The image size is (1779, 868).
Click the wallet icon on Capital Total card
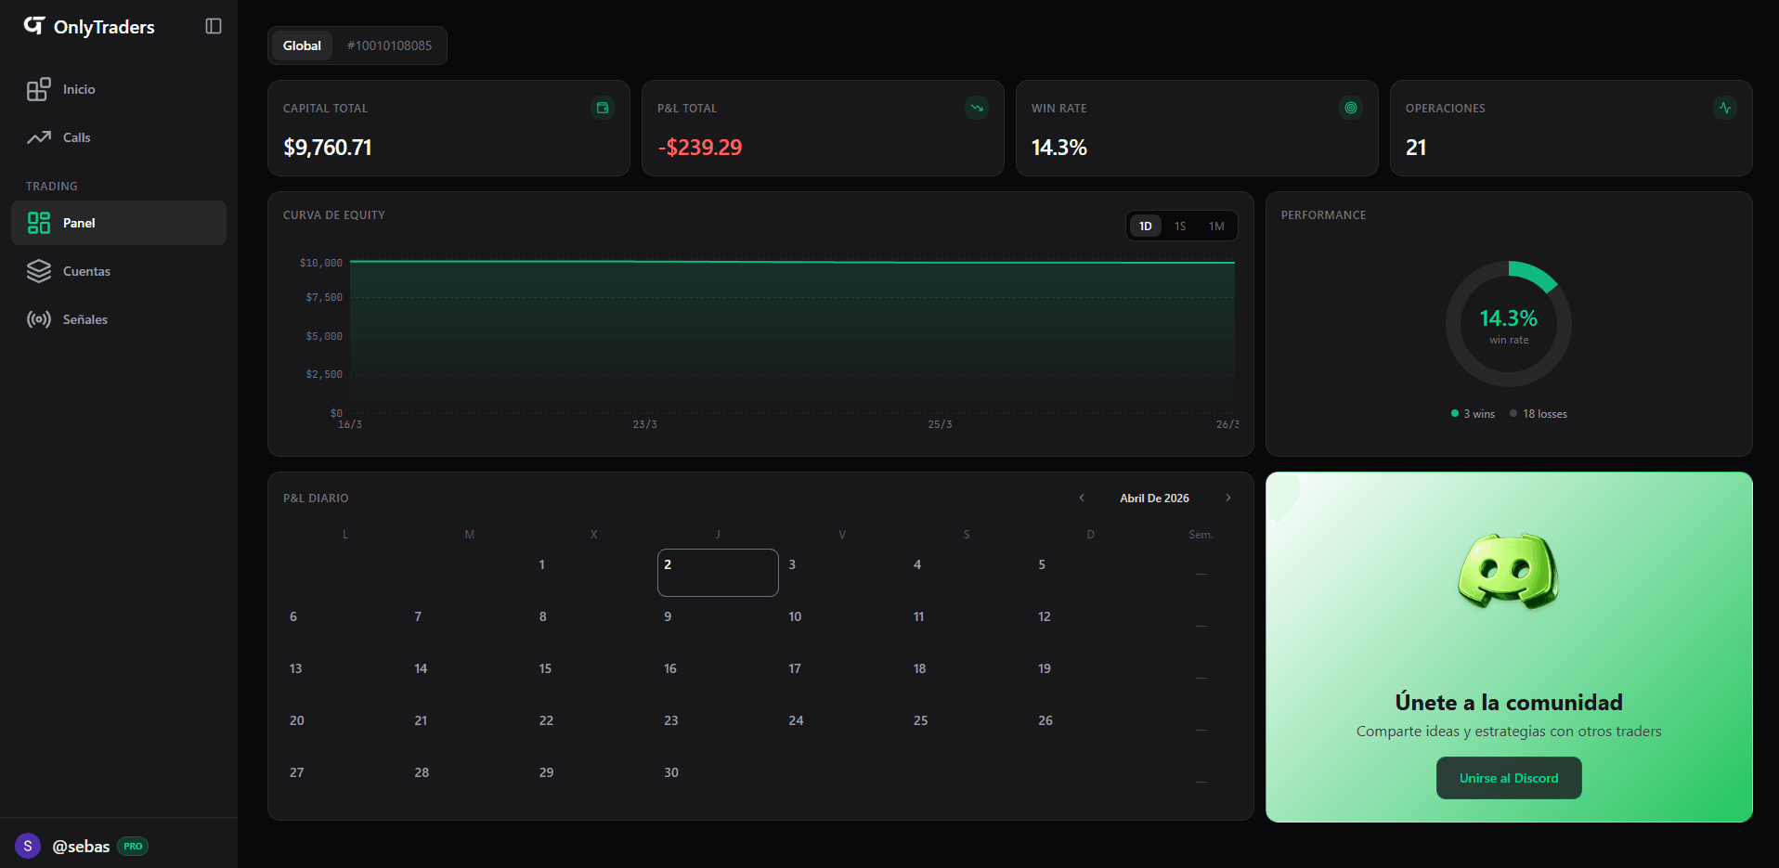pyautogui.click(x=602, y=108)
